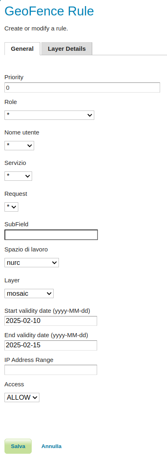Click the GeoFence Rule page heading
Screen dimensions: 167x457
(x=49, y=11)
